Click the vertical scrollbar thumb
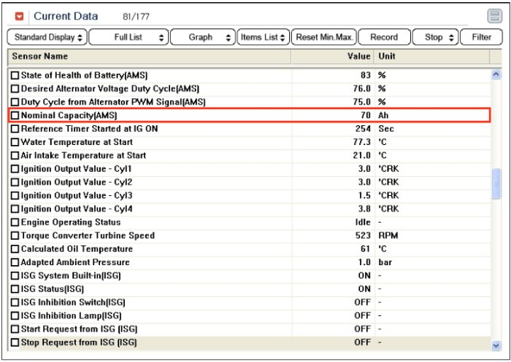Screen dimensions: 511x362 tap(496, 184)
